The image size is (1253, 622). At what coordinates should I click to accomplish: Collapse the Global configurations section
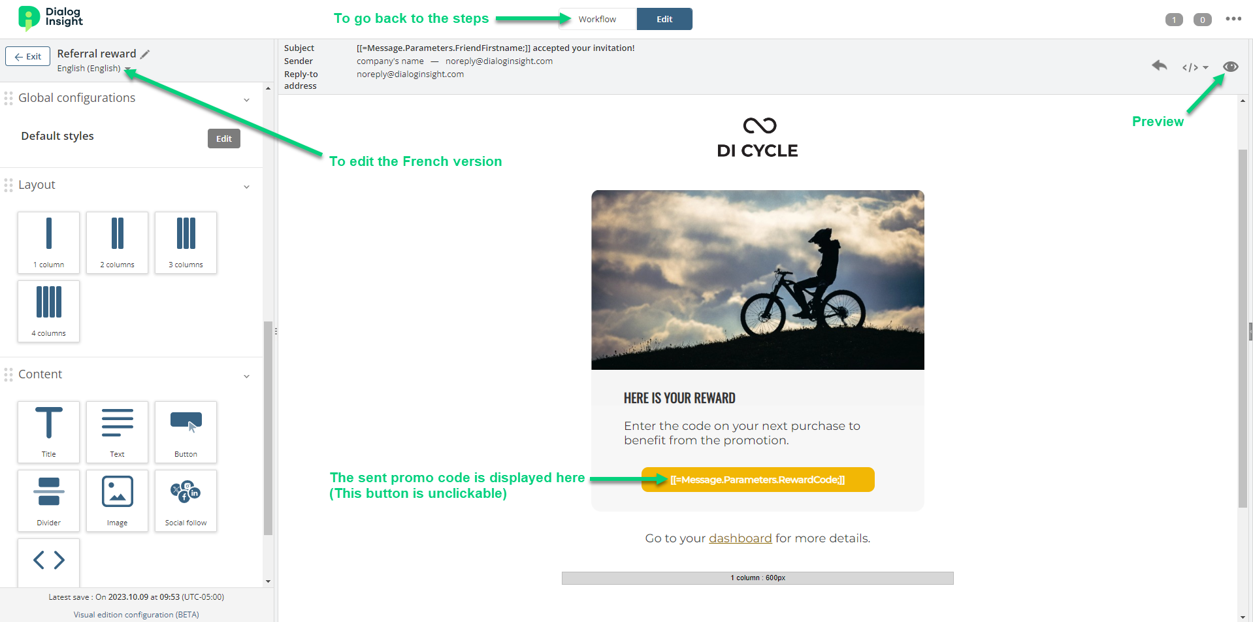[x=246, y=100]
